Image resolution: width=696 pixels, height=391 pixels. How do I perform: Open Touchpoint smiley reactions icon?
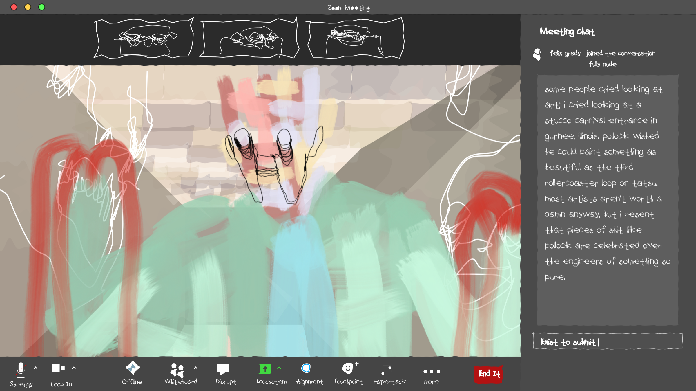tap(347, 368)
